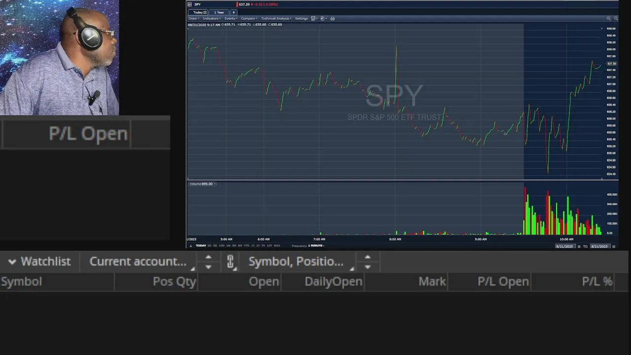Select the TODAY time range
This screenshot has width=631, height=355.
201,246
